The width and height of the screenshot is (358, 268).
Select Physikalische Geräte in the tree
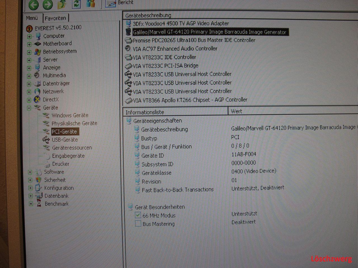(74, 123)
